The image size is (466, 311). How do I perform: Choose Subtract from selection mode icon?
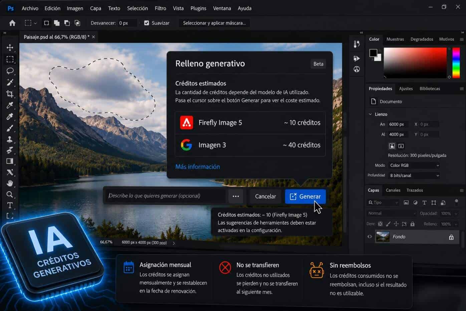click(x=67, y=23)
